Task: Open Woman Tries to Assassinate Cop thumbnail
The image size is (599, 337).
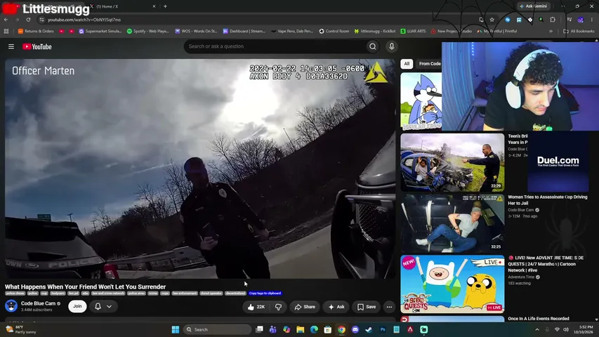Action: [452, 223]
